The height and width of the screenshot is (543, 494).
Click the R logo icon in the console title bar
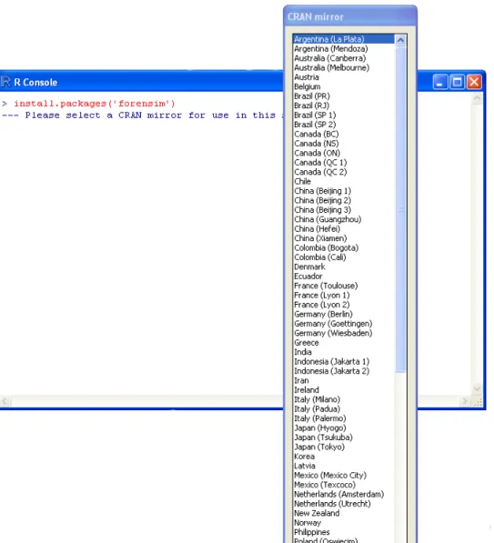point(5,82)
